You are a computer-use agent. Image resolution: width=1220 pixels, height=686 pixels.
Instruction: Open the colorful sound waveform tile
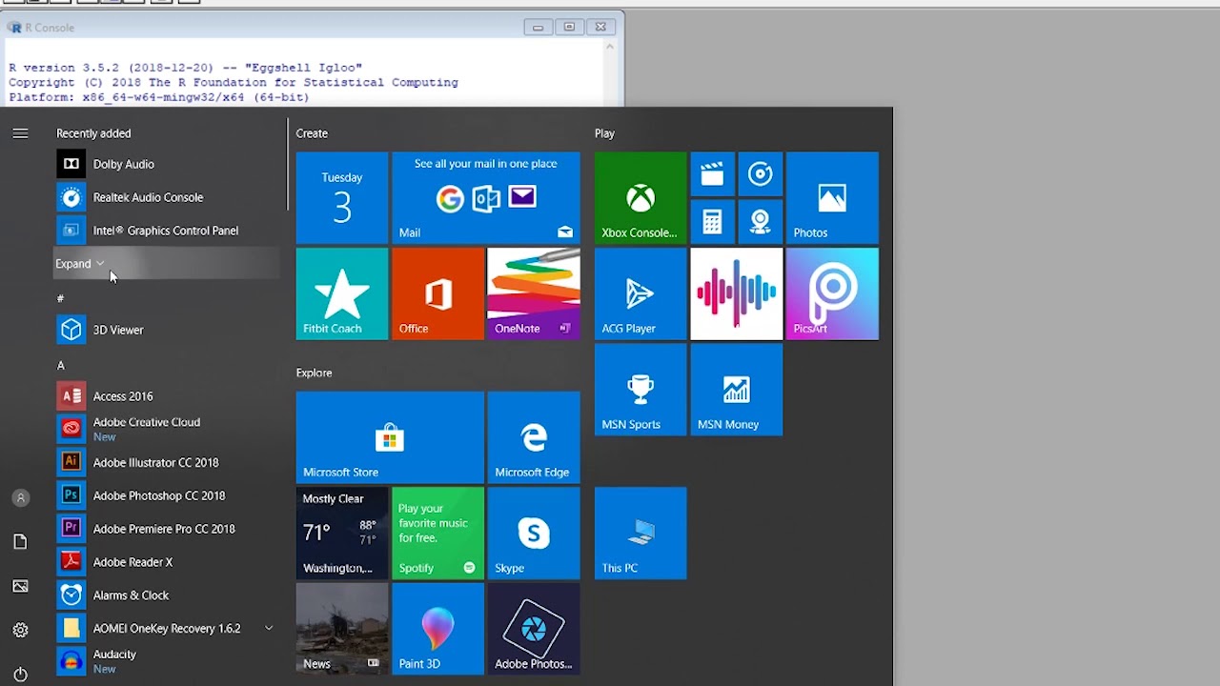[737, 293]
